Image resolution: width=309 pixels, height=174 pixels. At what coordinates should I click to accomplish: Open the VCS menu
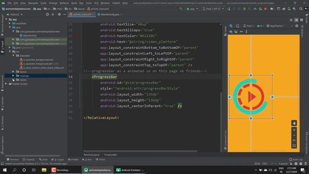coord(96,3)
